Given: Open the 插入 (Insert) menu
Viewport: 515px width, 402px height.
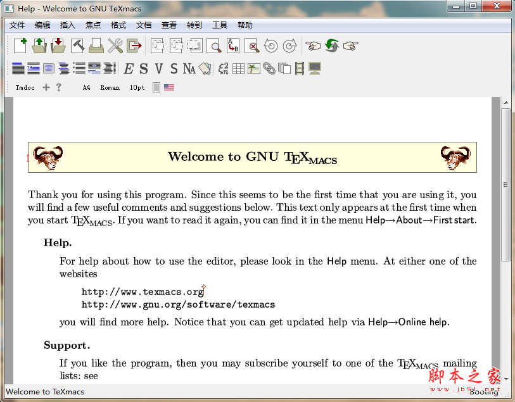Looking at the screenshot, I should click(68, 25).
